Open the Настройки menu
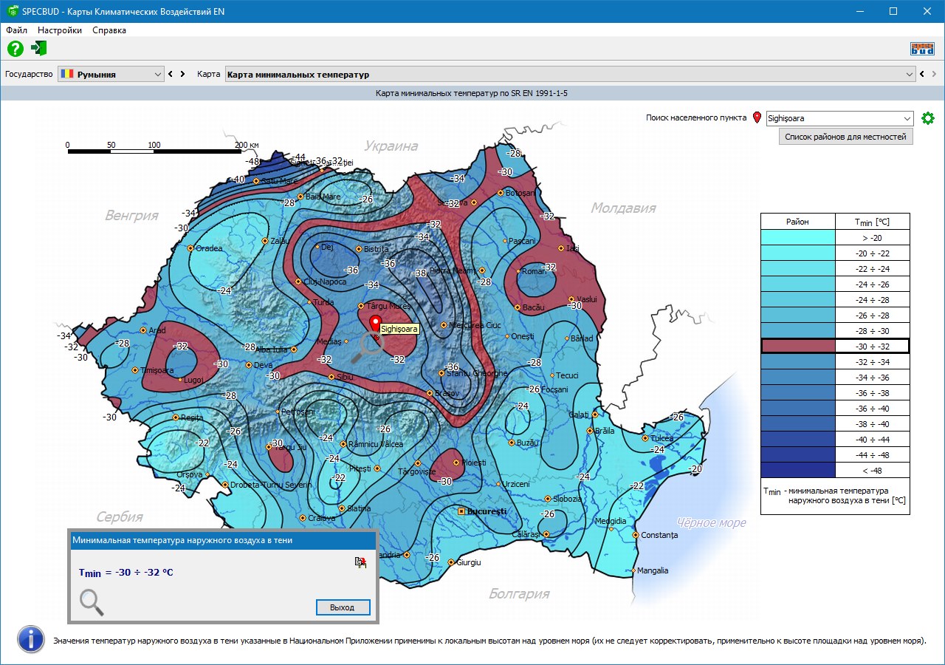The width and height of the screenshot is (945, 665). pyautogui.click(x=60, y=30)
